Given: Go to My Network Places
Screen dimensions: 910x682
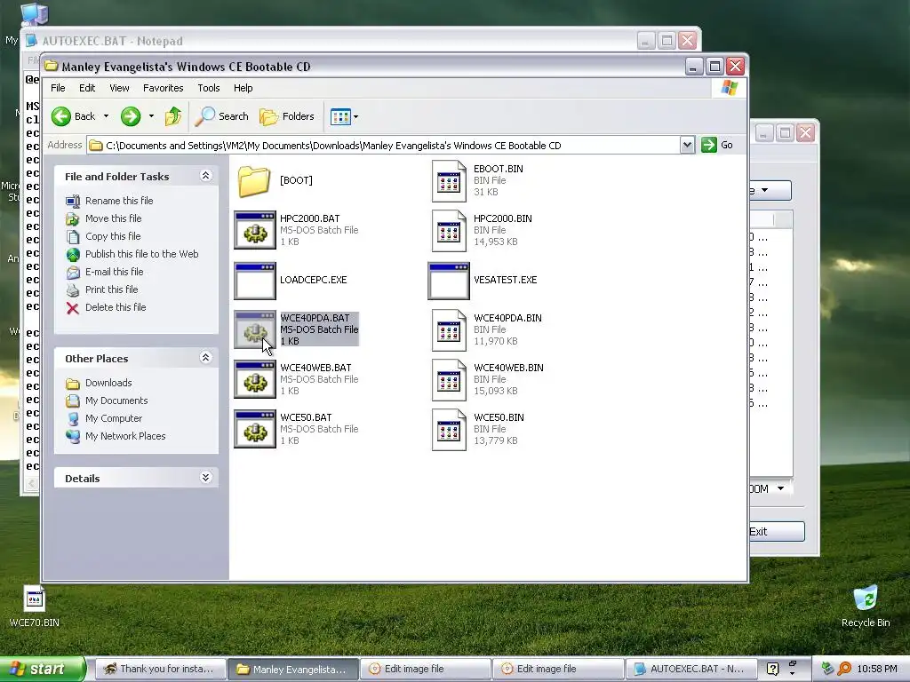Looking at the screenshot, I should 124,436.
